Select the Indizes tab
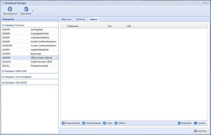This screenshot has height=135, width=211. [93, 19]
